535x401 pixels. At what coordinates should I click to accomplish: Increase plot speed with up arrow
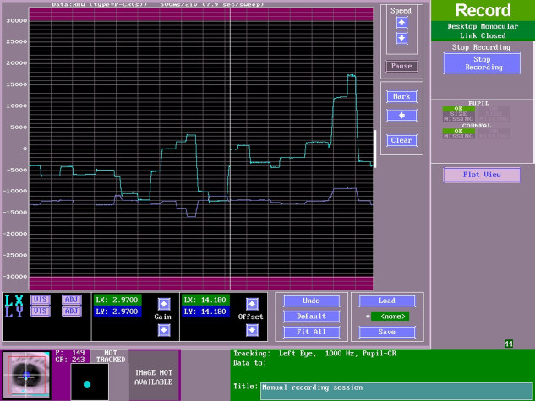pyautogui.click(x=401, y=24)
